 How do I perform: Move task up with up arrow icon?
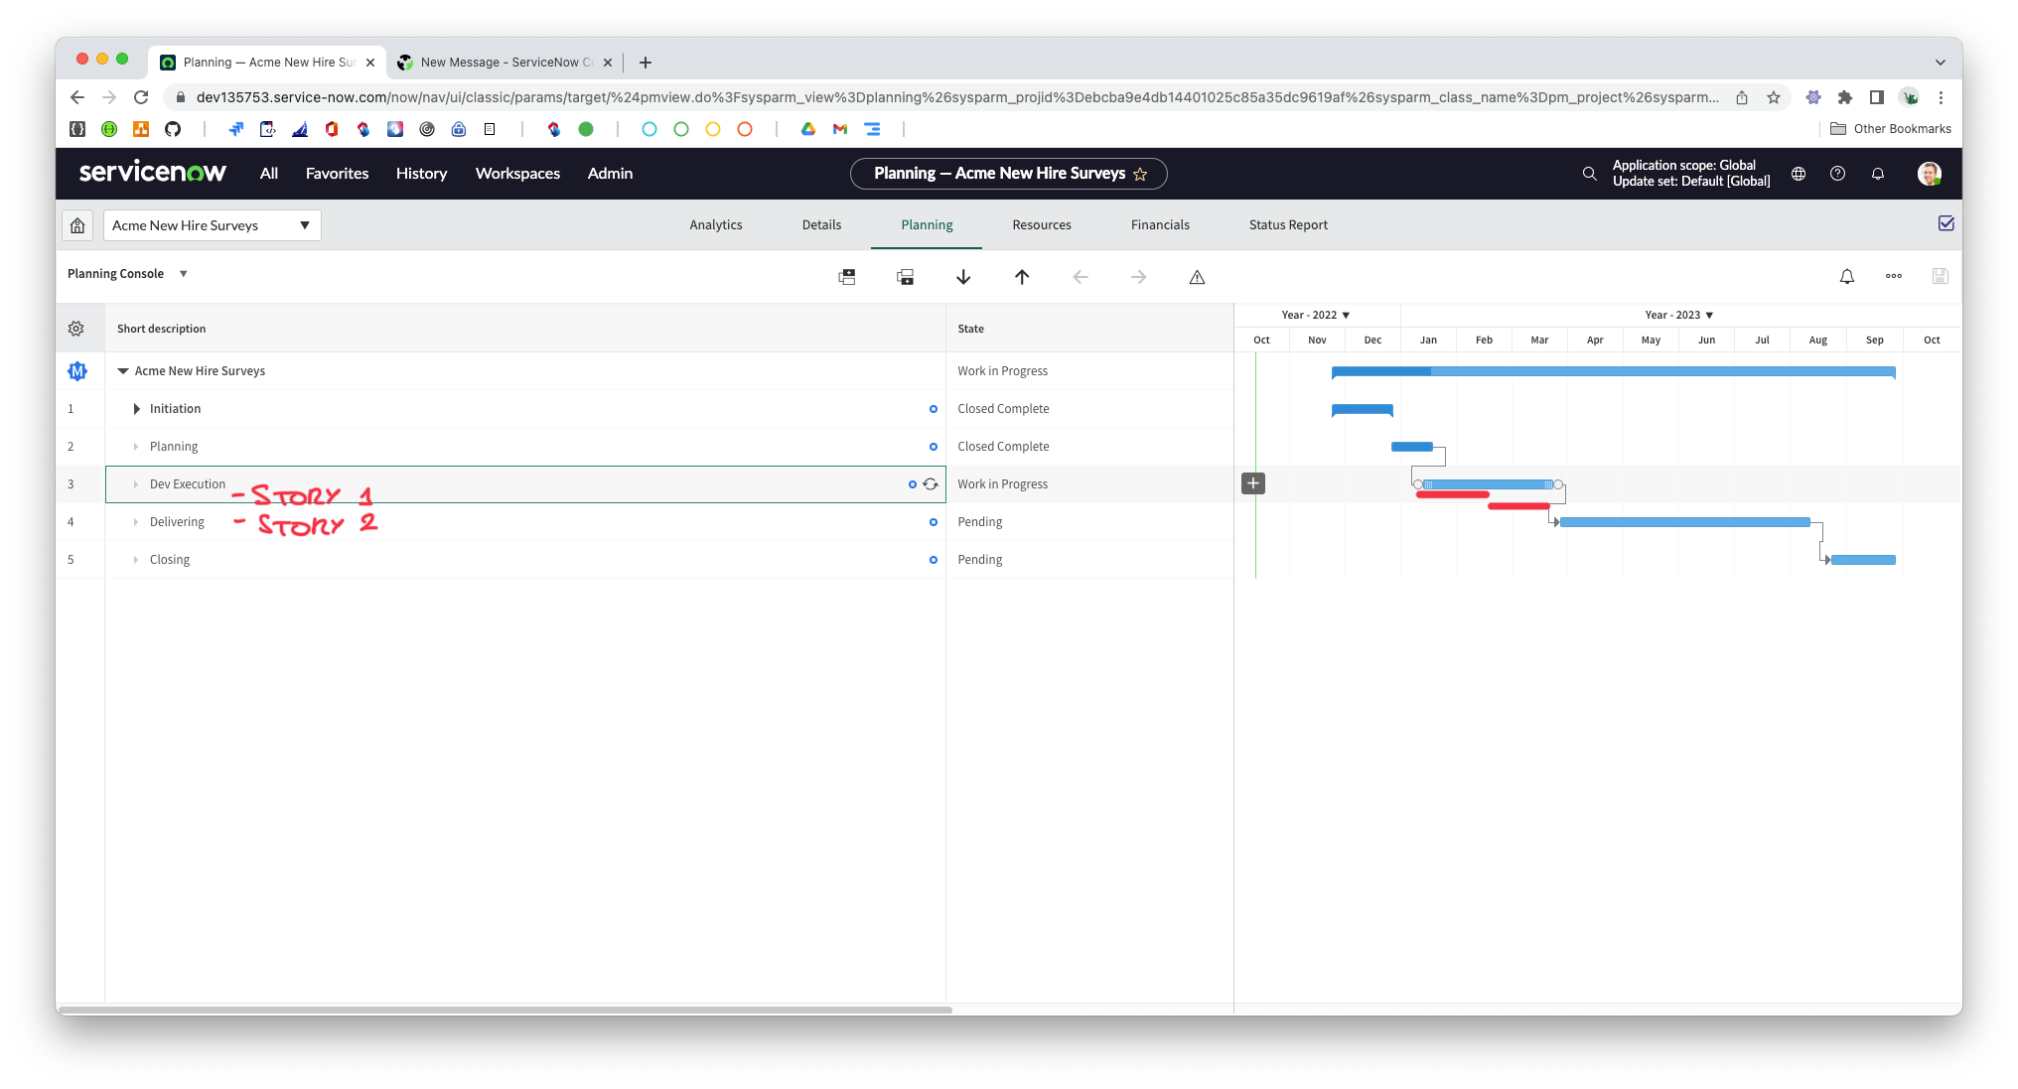pyautogui.click(x=1022, y=277)
